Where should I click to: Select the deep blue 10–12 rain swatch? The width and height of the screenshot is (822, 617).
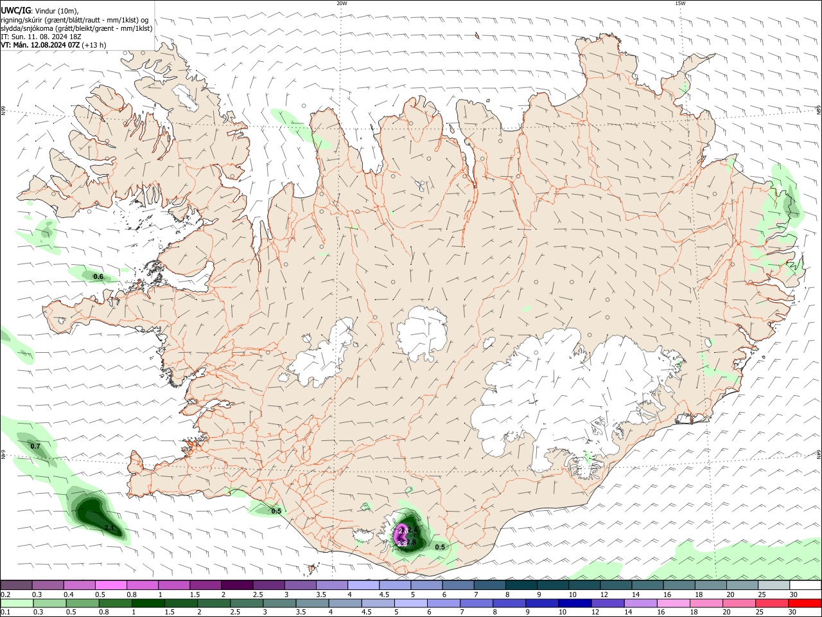pyautogui.click(x=573, y=603)
